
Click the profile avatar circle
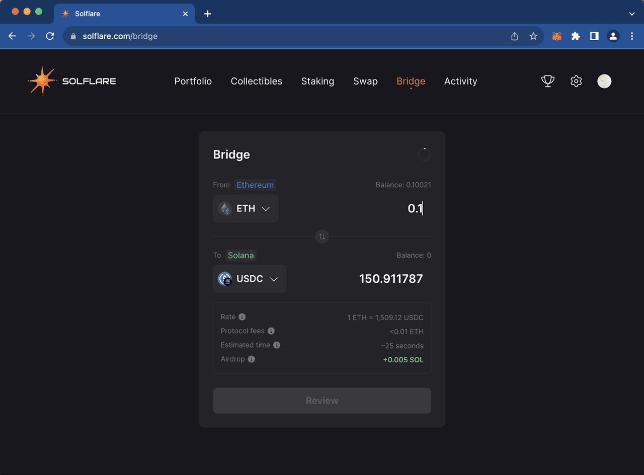pos(604,81)
